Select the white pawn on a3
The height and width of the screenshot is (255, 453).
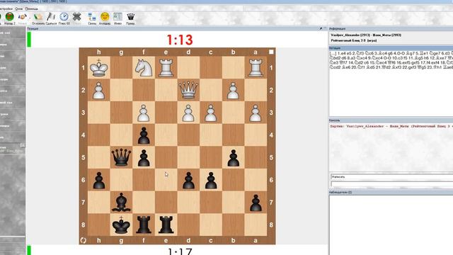256,113
